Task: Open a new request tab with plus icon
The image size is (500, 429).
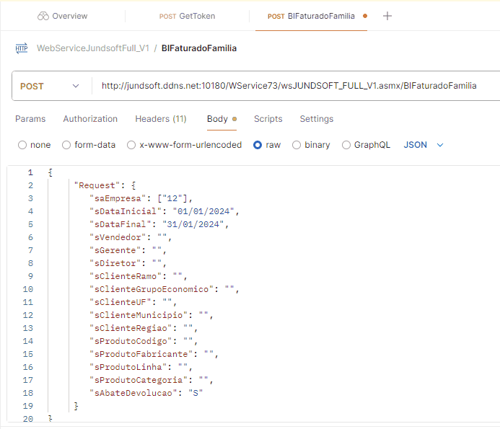Action: 387,16
